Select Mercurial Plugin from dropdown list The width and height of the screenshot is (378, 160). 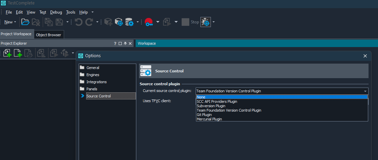tap(209, 119)
